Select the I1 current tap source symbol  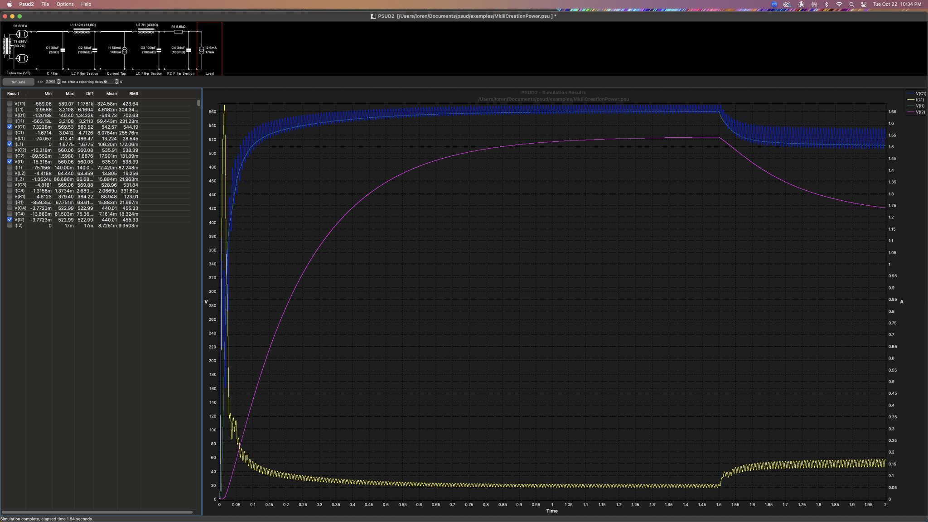tap(125, 50)
